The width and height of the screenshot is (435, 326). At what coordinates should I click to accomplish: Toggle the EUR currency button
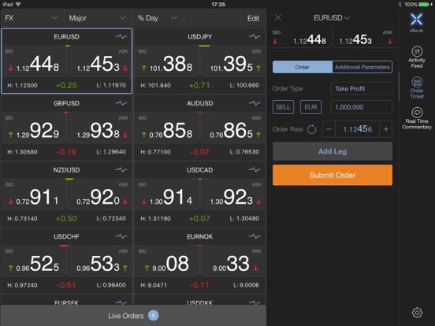point(310,107)
